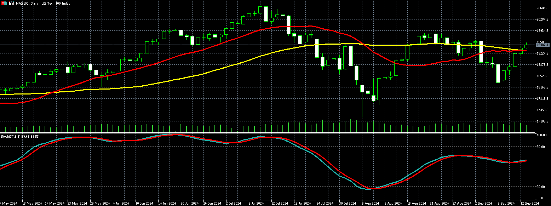
Task: Click price level 18873.8 on the scale
Action: [x=542, y=64]
